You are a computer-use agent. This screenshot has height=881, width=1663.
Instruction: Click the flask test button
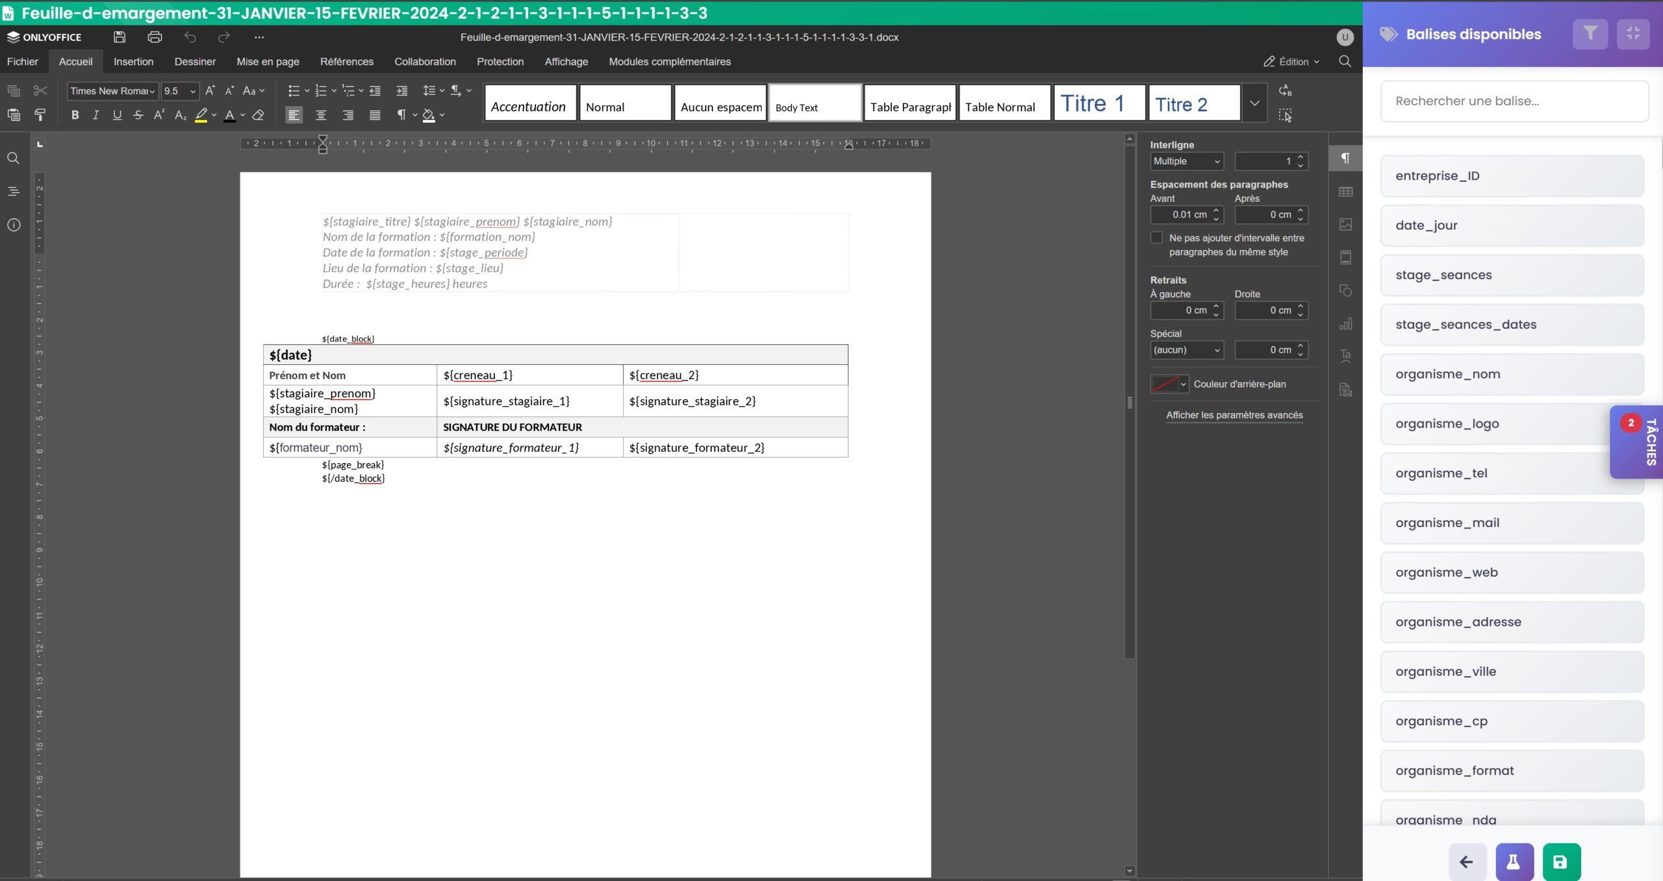pos(1514,862)
